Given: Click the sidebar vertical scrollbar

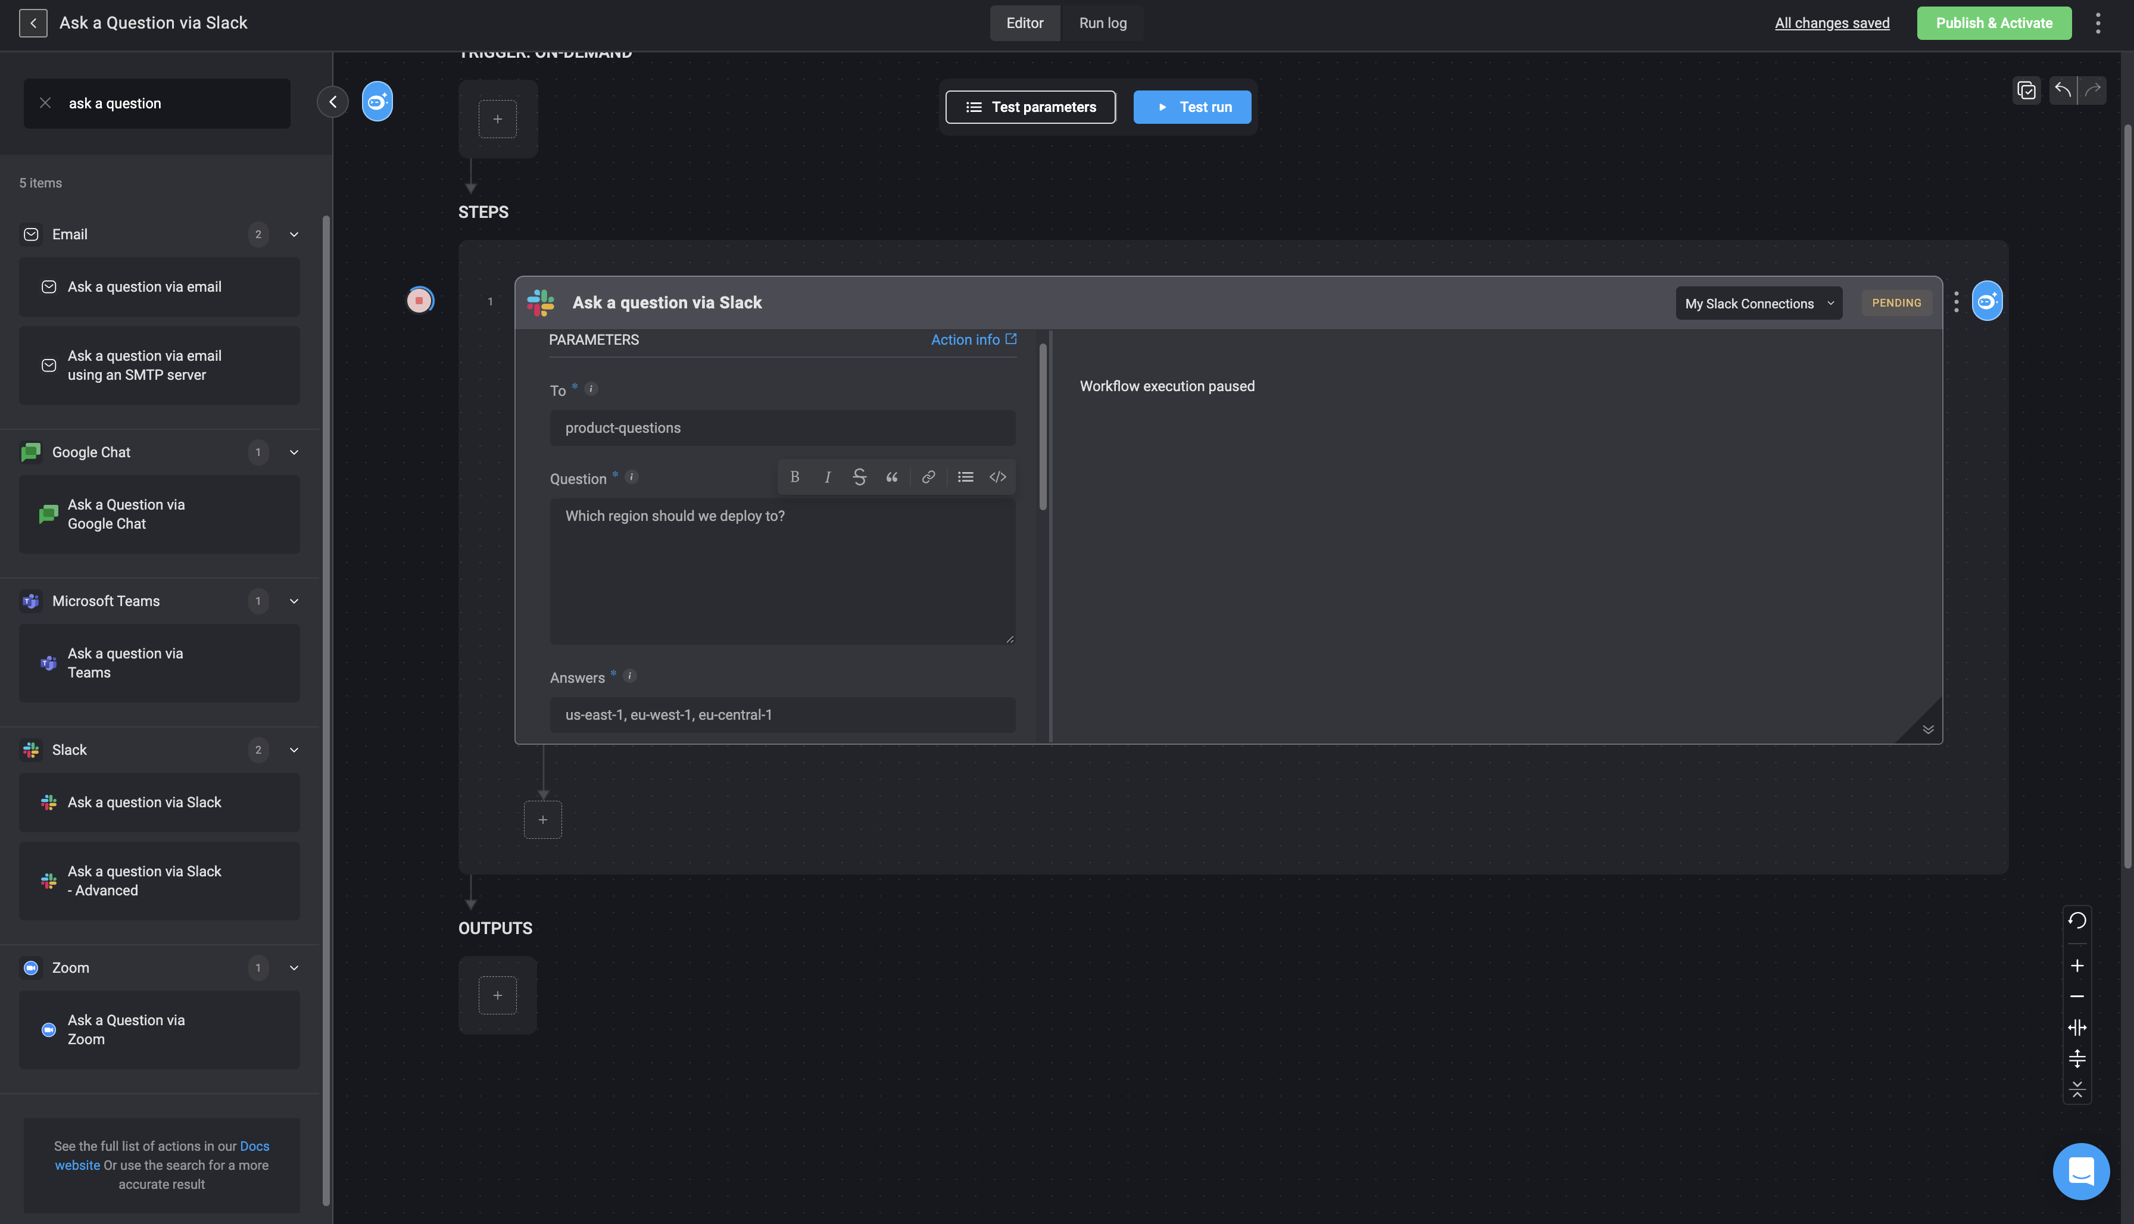Looking at the screenshot, I should click(326, 710).
